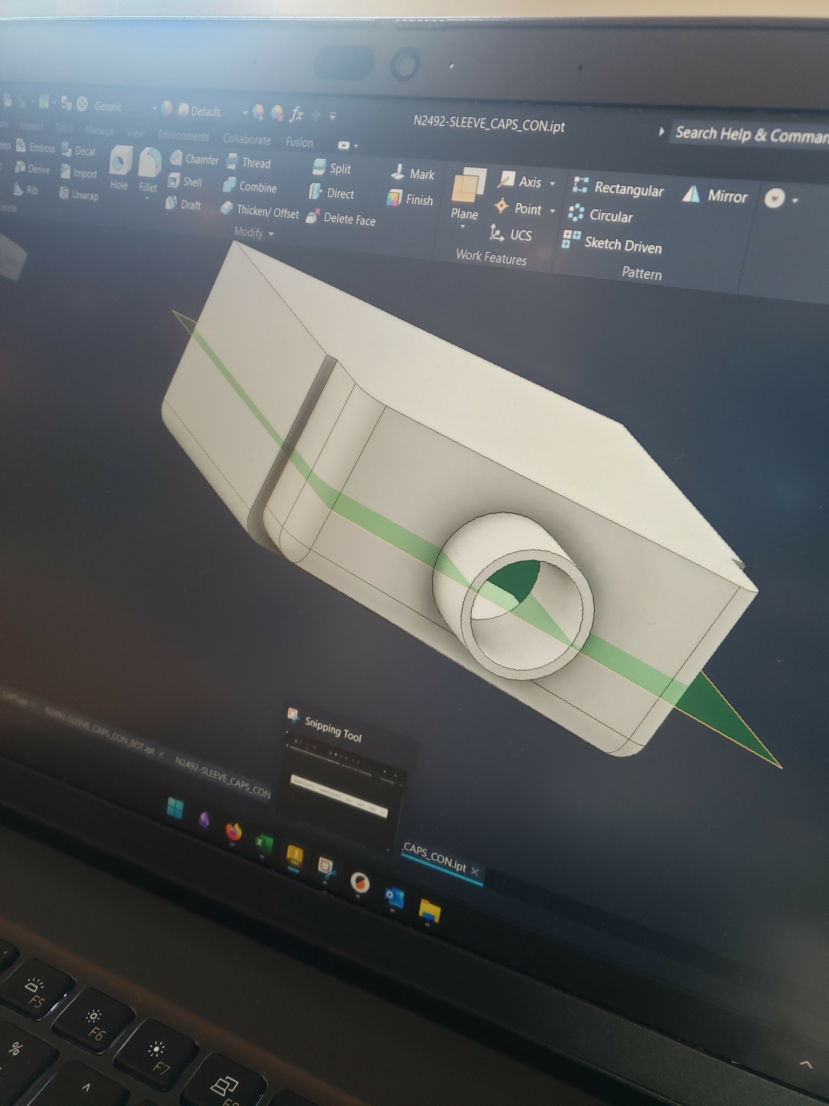Open the fx Parameters dialog
829x1106 pixels.
tap(296, 114)
